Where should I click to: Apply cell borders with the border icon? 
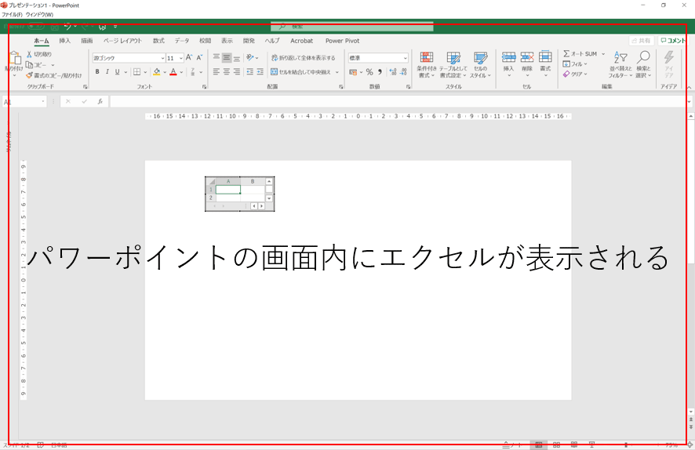click(x=137, y=72)
